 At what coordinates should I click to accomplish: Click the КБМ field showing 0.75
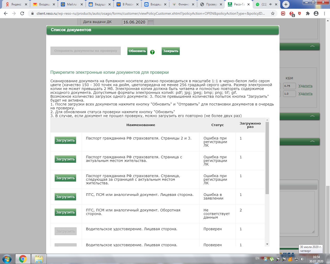point(289,86)
